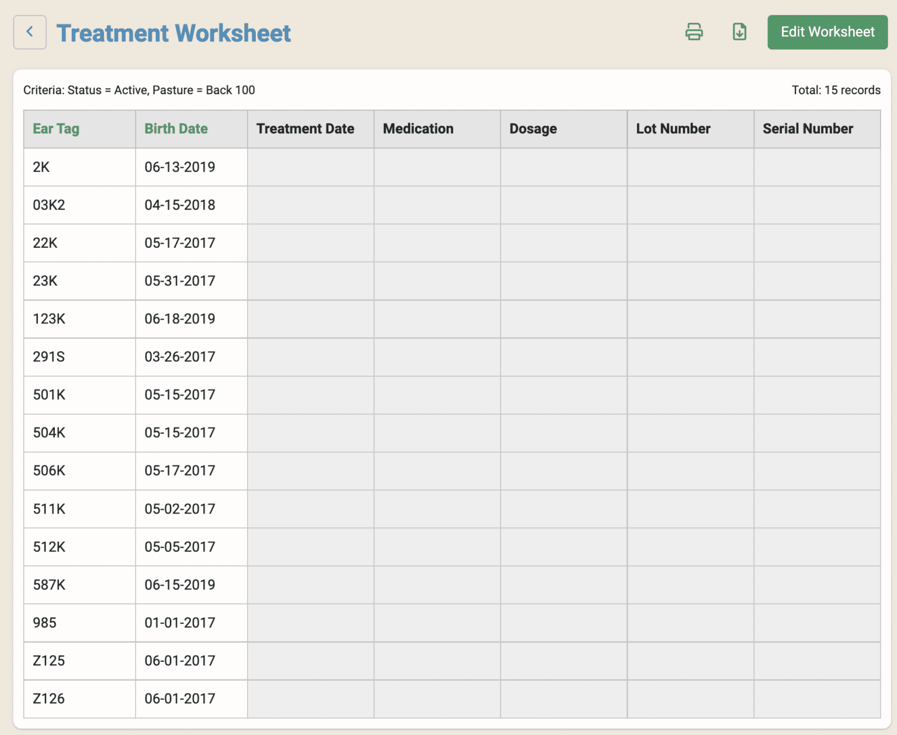Click the Medication cell for 22K
This screenshot has height=735, width=897.
pos(436,243)
